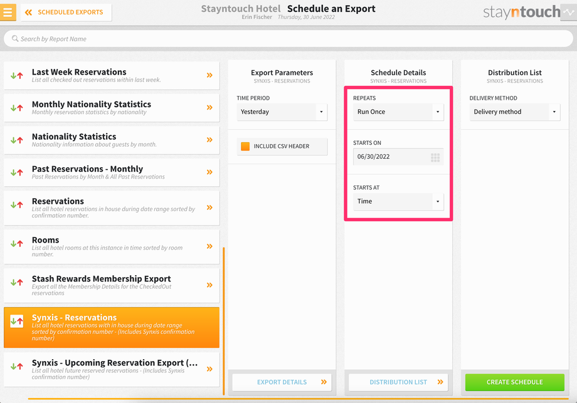Viewport: 577px width, 403px height.
Task: Click the Starts On date field
Action: point(398,157)
